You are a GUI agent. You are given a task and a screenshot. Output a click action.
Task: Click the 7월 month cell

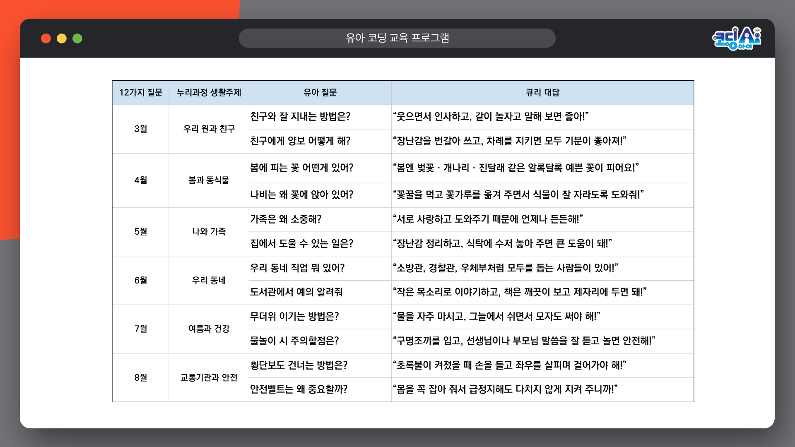point(141,329)
